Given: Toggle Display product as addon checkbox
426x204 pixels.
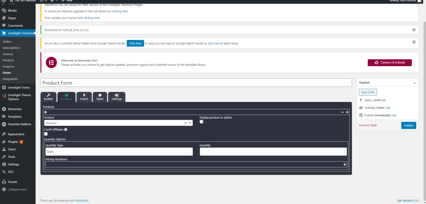Looking at the screenshot, I should point(201,122).
